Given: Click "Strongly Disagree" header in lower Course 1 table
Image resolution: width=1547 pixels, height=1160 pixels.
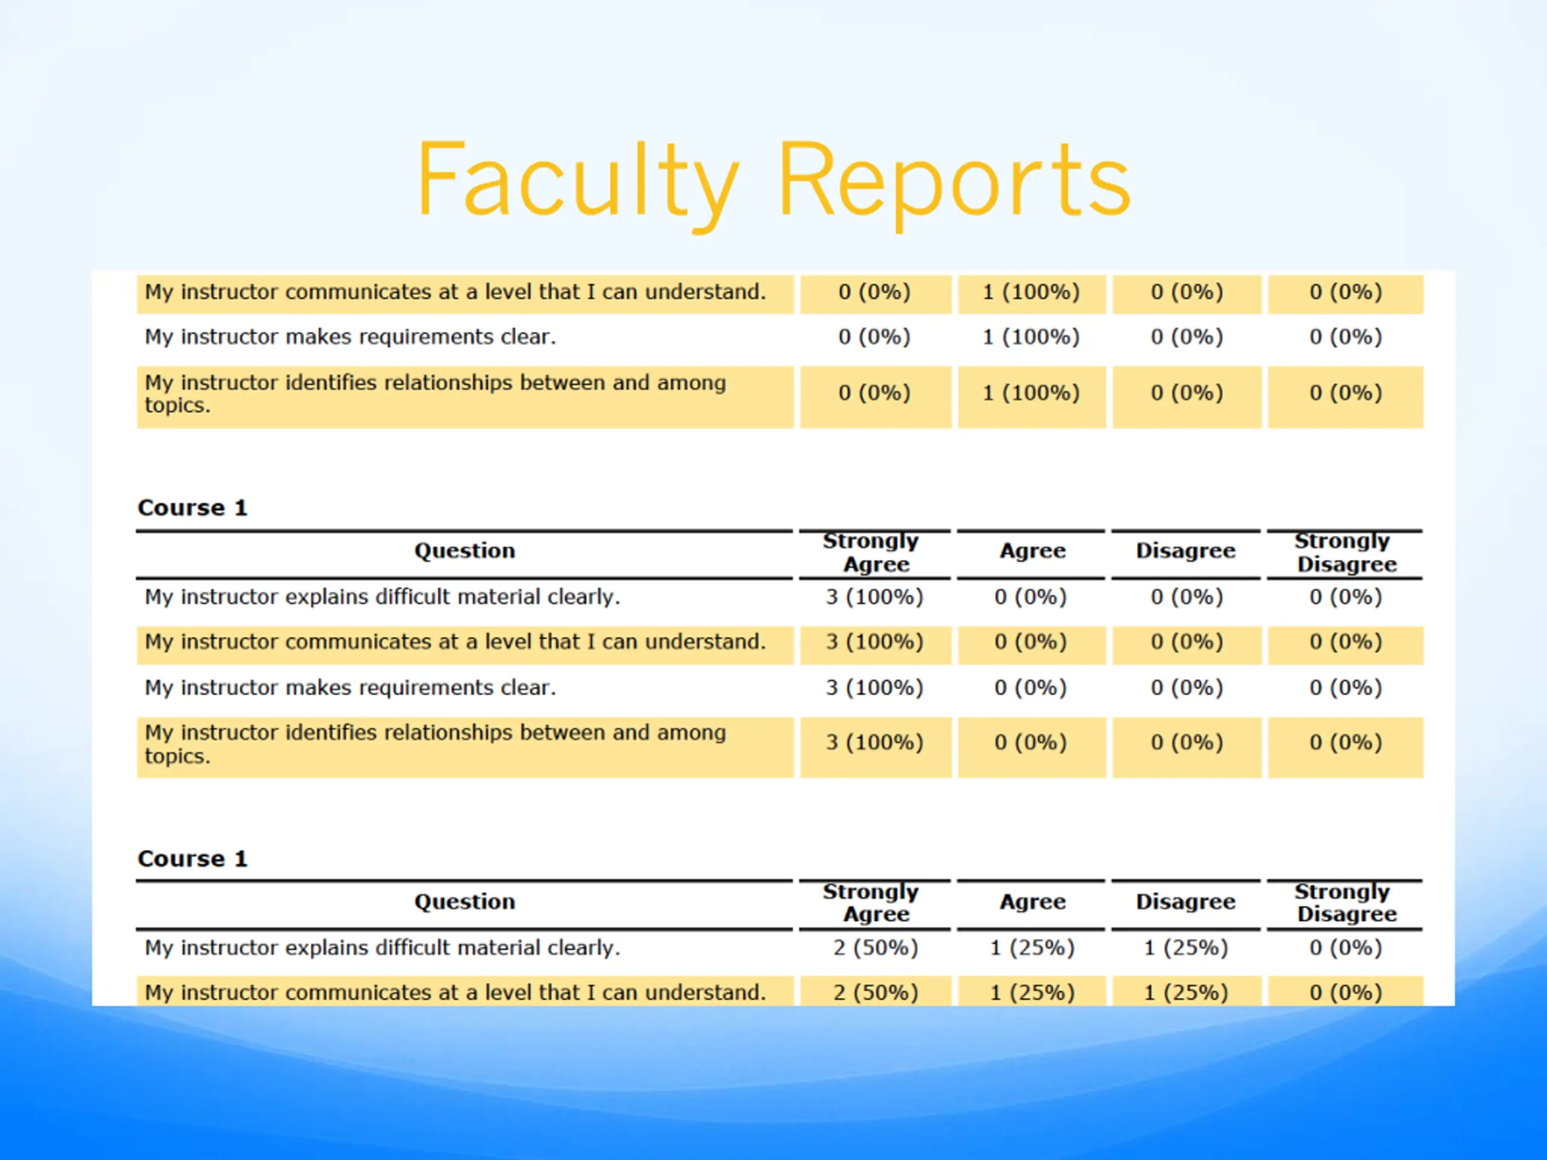Looking at the screenshot, I should pyautogui.click(x=1345, y=903).
